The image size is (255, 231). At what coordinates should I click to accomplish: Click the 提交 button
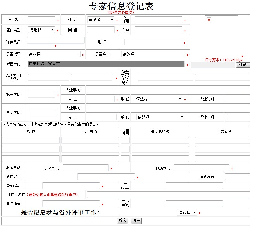tap(123, 220)
